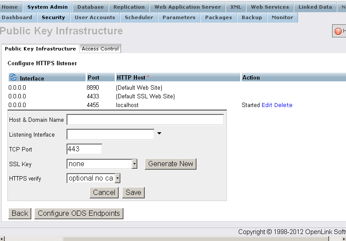Open the Database menu tab

pos(90,7)
